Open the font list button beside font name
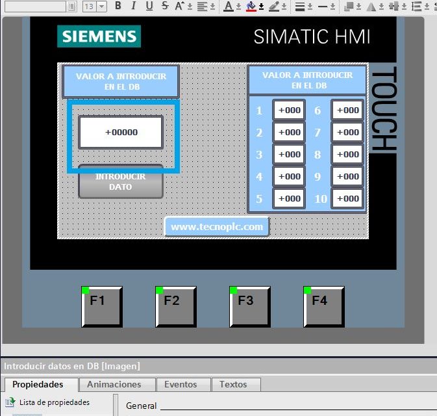 (71, 6)
